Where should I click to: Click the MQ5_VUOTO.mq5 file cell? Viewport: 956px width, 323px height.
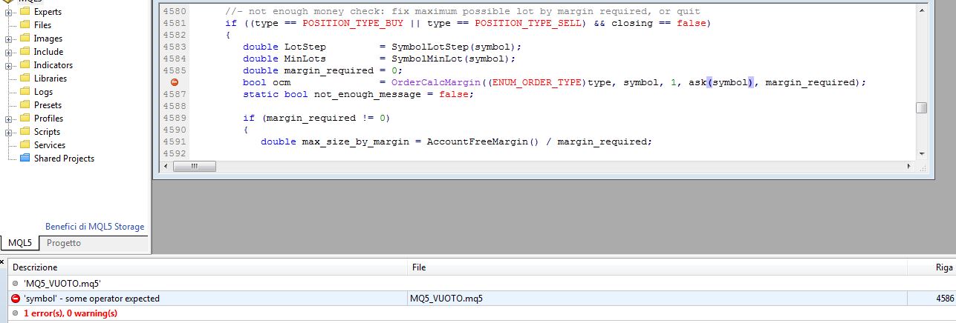tap(446, 299)
